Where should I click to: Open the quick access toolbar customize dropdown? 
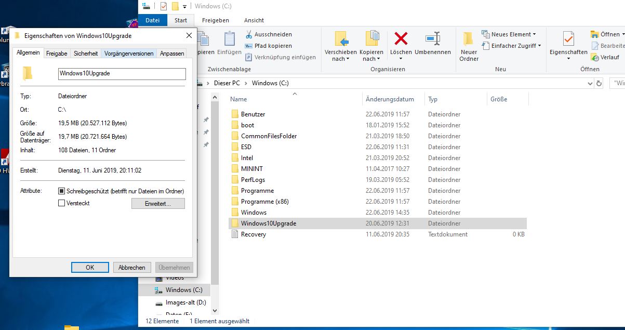point(184,7)
